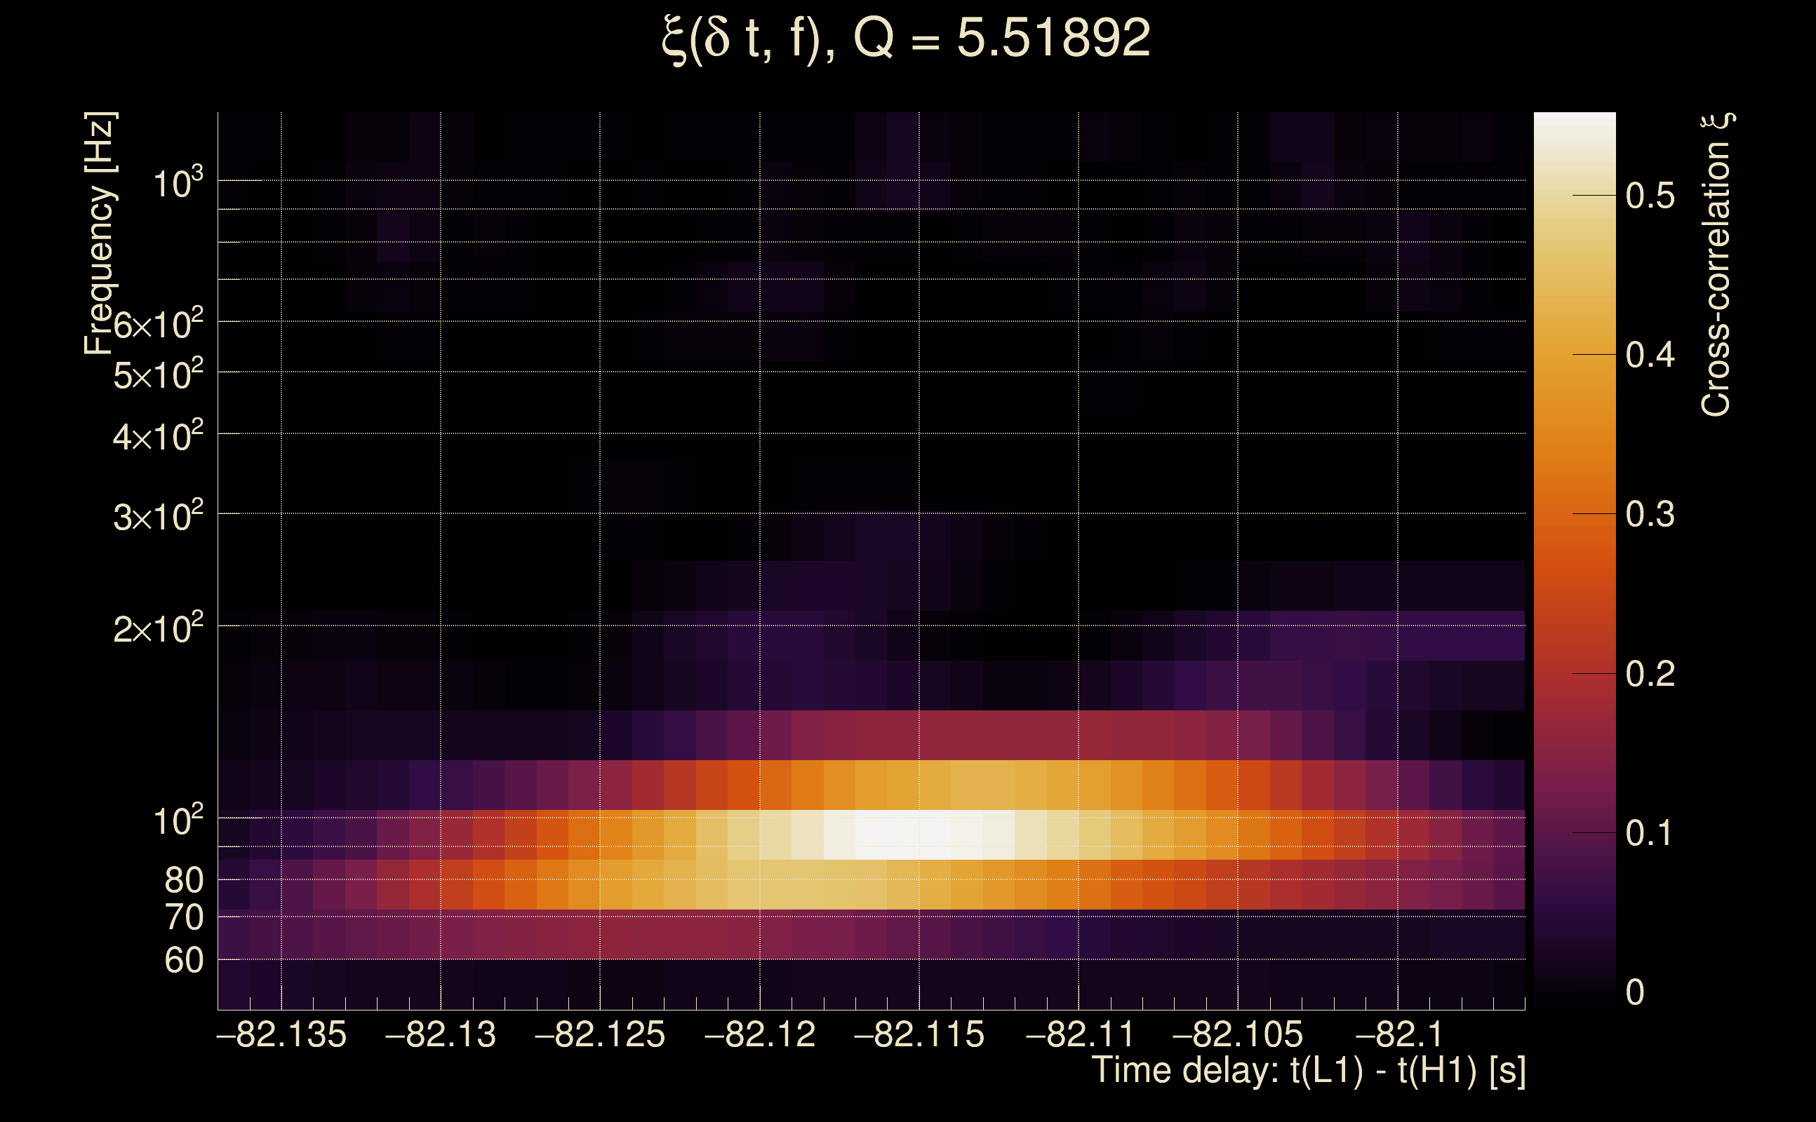Viewport: 1816px width, 1122px height.
Task: Click the 0.1 value on the colorbar scale
Action: [1650, 833]
